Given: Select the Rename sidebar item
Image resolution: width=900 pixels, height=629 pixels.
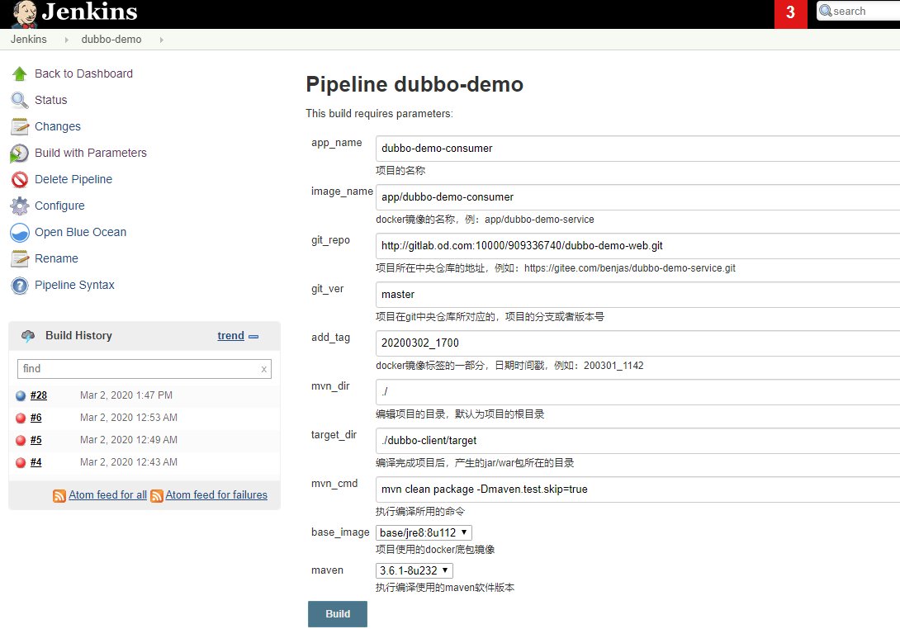Looking at the screenshot, I should [x=56, y=258].
